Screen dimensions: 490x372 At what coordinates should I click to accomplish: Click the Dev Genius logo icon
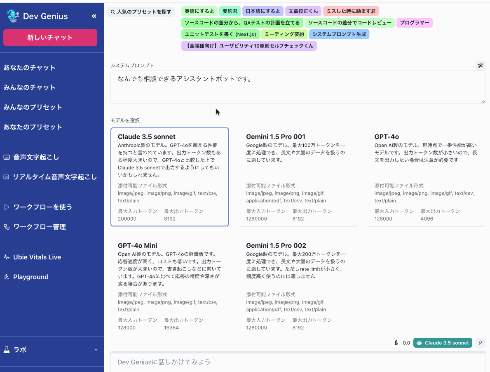click(12, 16)
